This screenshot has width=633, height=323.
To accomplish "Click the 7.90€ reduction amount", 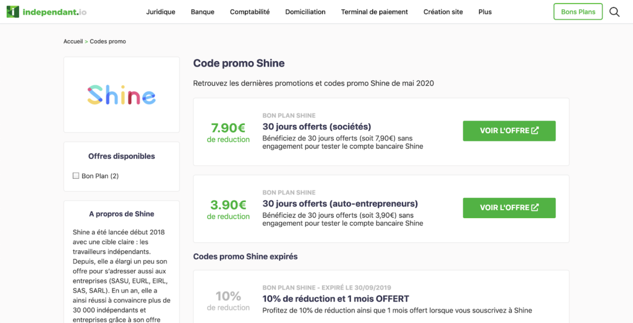I will (x=228, y=128).
